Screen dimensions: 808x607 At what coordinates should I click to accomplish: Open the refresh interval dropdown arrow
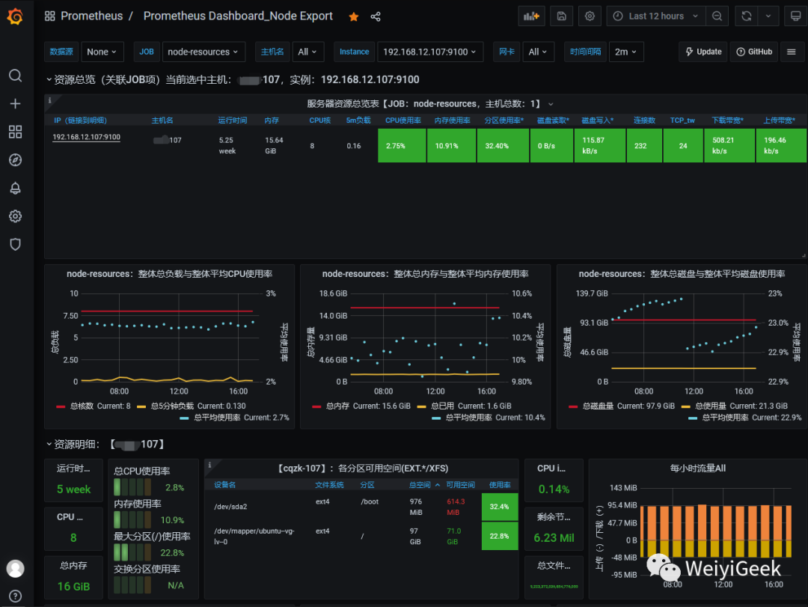(x=768, y=16)
